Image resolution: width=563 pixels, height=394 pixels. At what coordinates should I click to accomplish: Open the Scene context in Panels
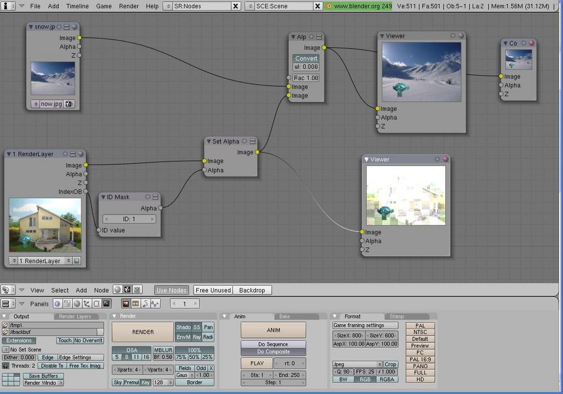(x=106, y=303)
